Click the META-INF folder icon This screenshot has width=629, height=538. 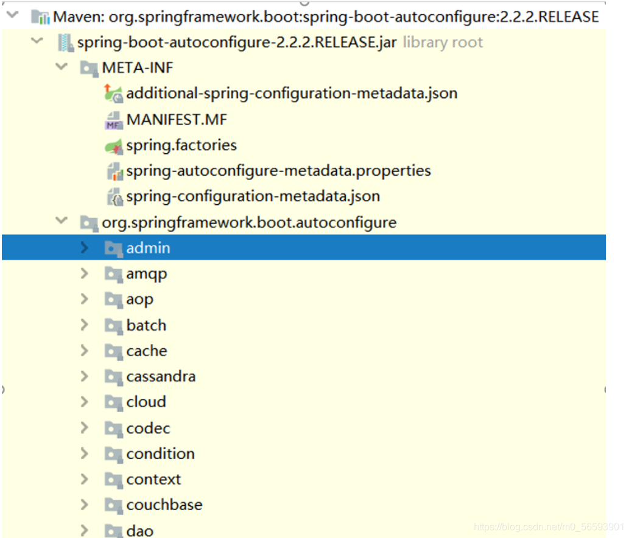pos(89,69)
